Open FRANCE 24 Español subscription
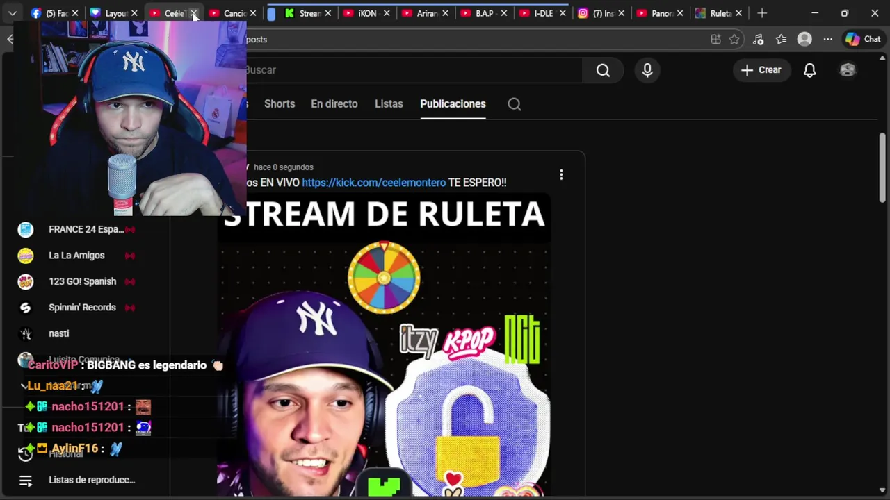 coord(86,229)
